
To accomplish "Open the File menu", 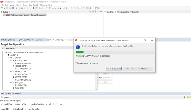I will [x=2, y=5].
